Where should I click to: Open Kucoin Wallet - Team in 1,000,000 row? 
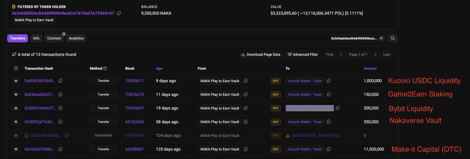coord(305,81)
